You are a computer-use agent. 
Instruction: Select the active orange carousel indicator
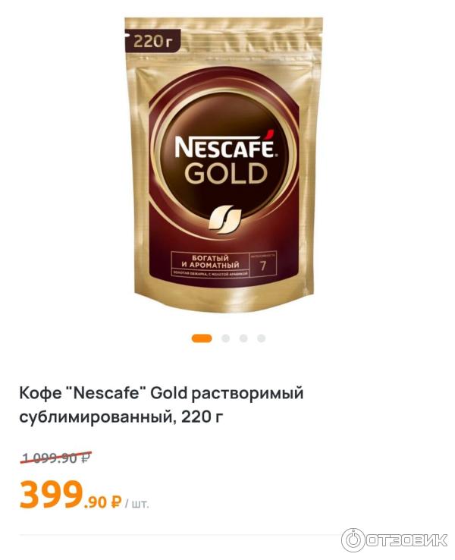pos(202,338)
